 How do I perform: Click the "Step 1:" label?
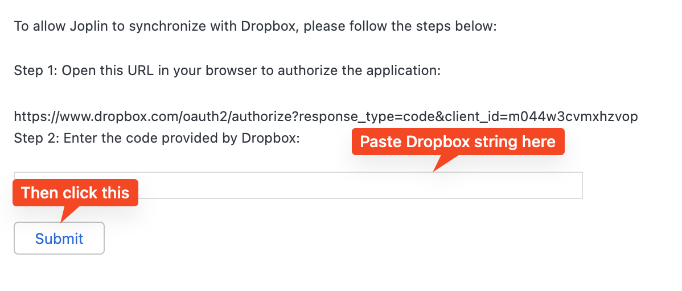(x=35, y=71)
